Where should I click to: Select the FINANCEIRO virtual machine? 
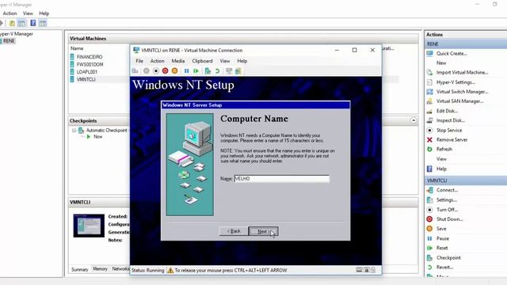pyautogui.click(x=90, y=57)
